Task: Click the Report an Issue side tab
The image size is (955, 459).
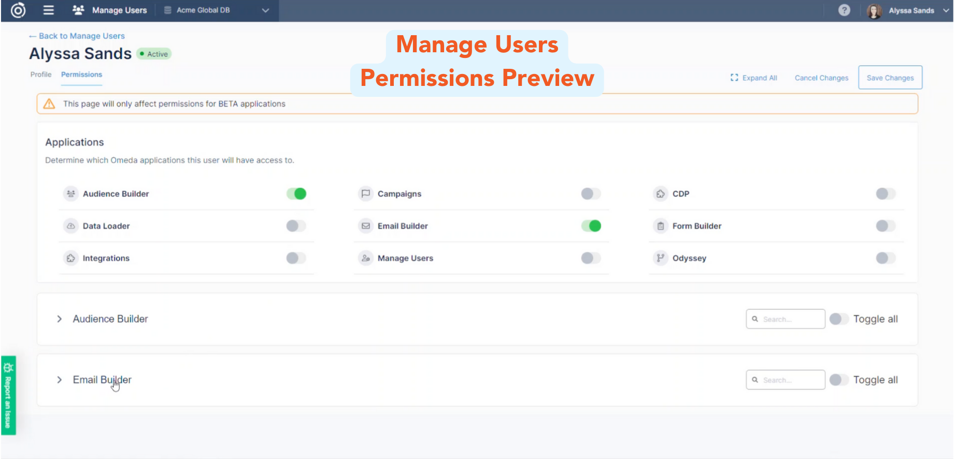Action: [8, 395]
